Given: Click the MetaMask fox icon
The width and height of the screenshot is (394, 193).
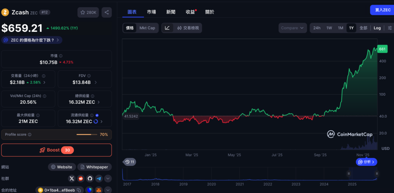Looking at the screenshot, I should [x=99, y=190].
